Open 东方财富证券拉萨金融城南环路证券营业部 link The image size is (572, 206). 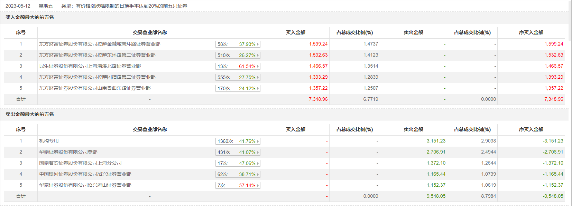[x=100, y=44]
